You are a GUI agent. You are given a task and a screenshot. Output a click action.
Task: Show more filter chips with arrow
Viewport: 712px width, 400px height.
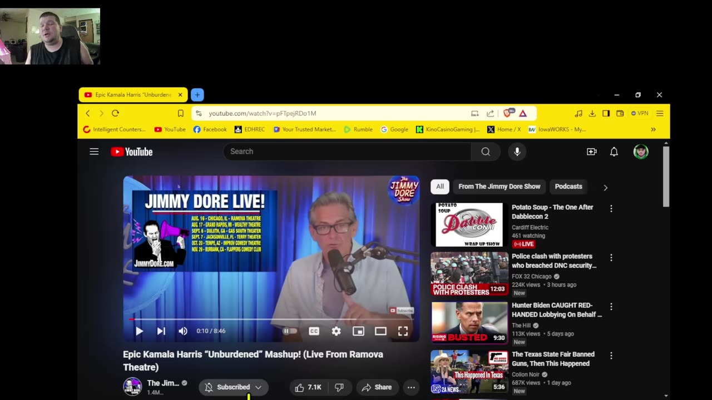click(x=605, y=187)
